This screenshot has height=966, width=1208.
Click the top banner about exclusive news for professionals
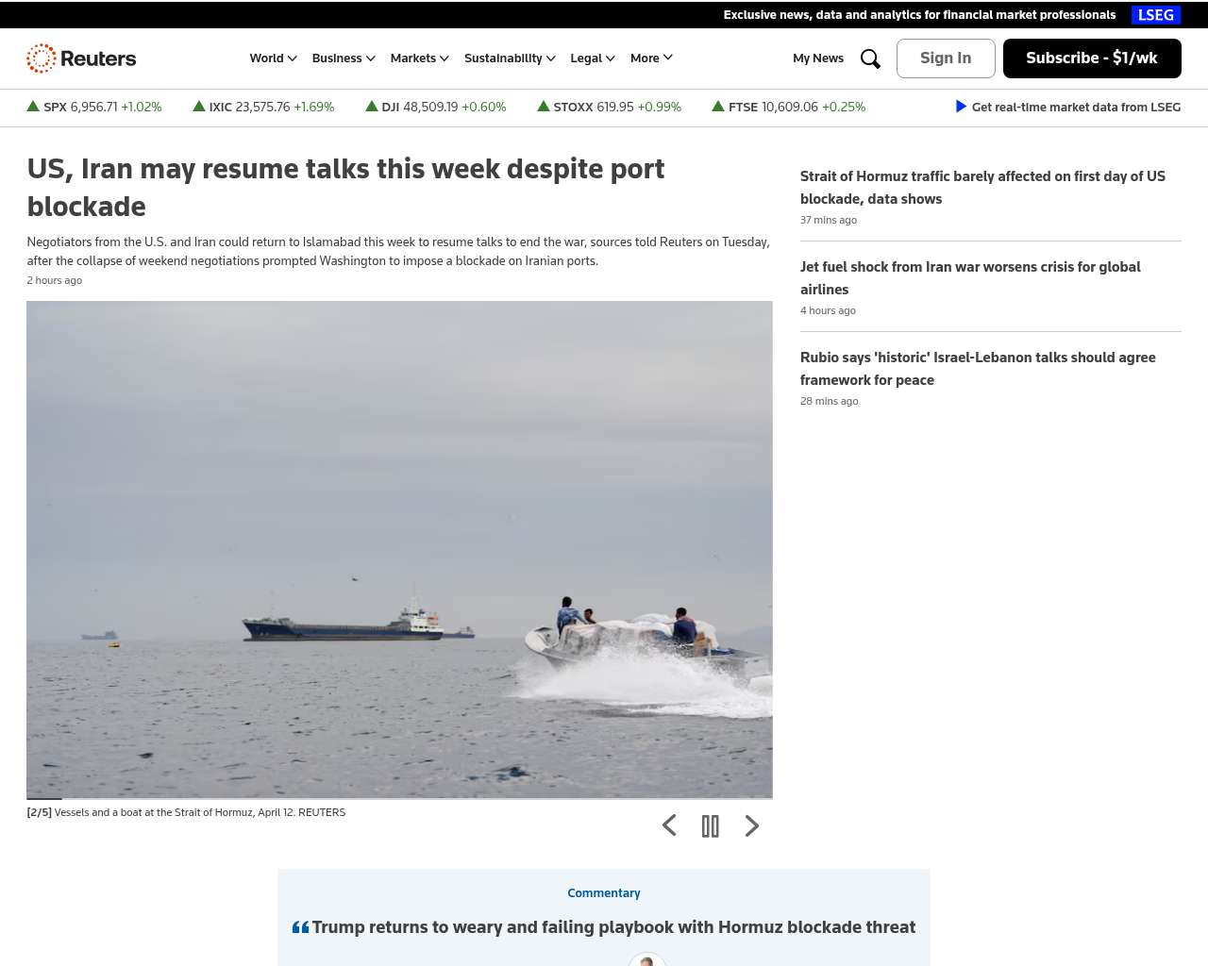pos(919,15)
